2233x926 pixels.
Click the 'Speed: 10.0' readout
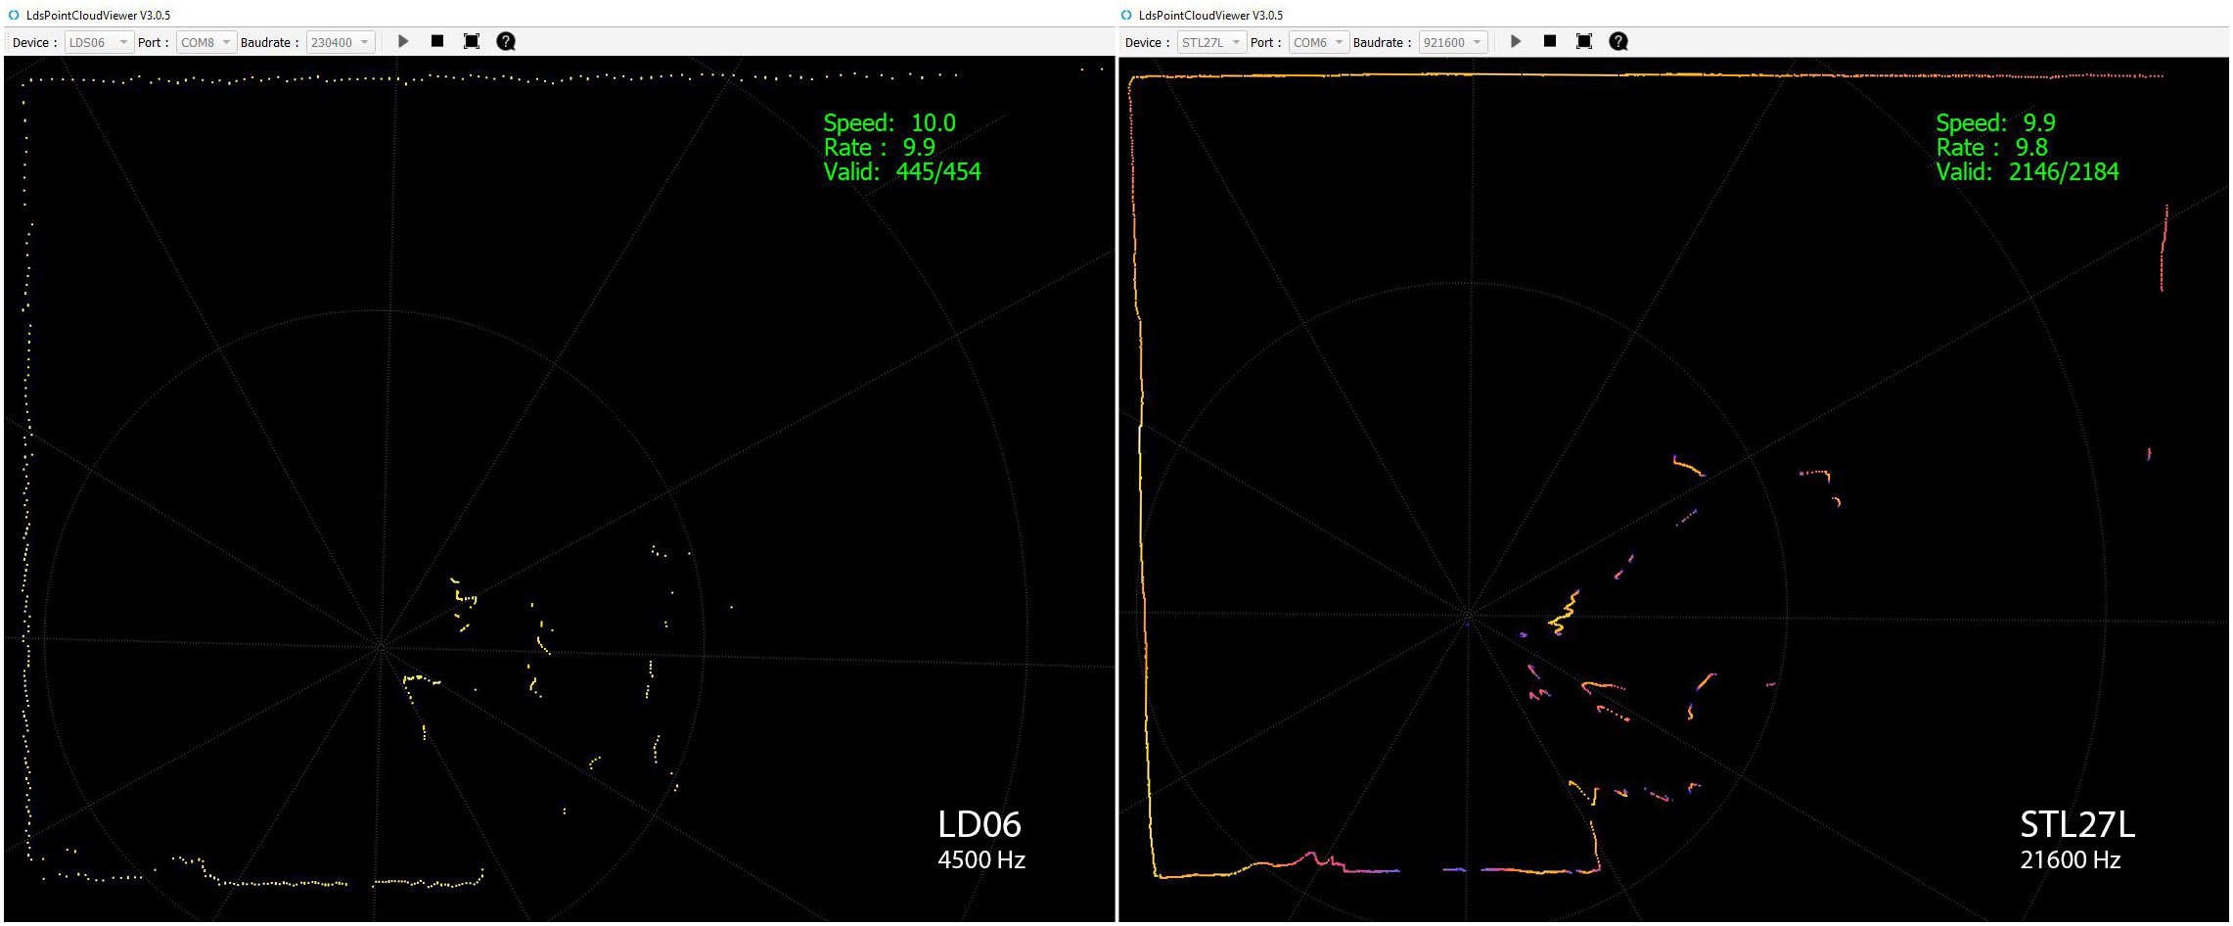pyautogui.click(x=889, y=123)
